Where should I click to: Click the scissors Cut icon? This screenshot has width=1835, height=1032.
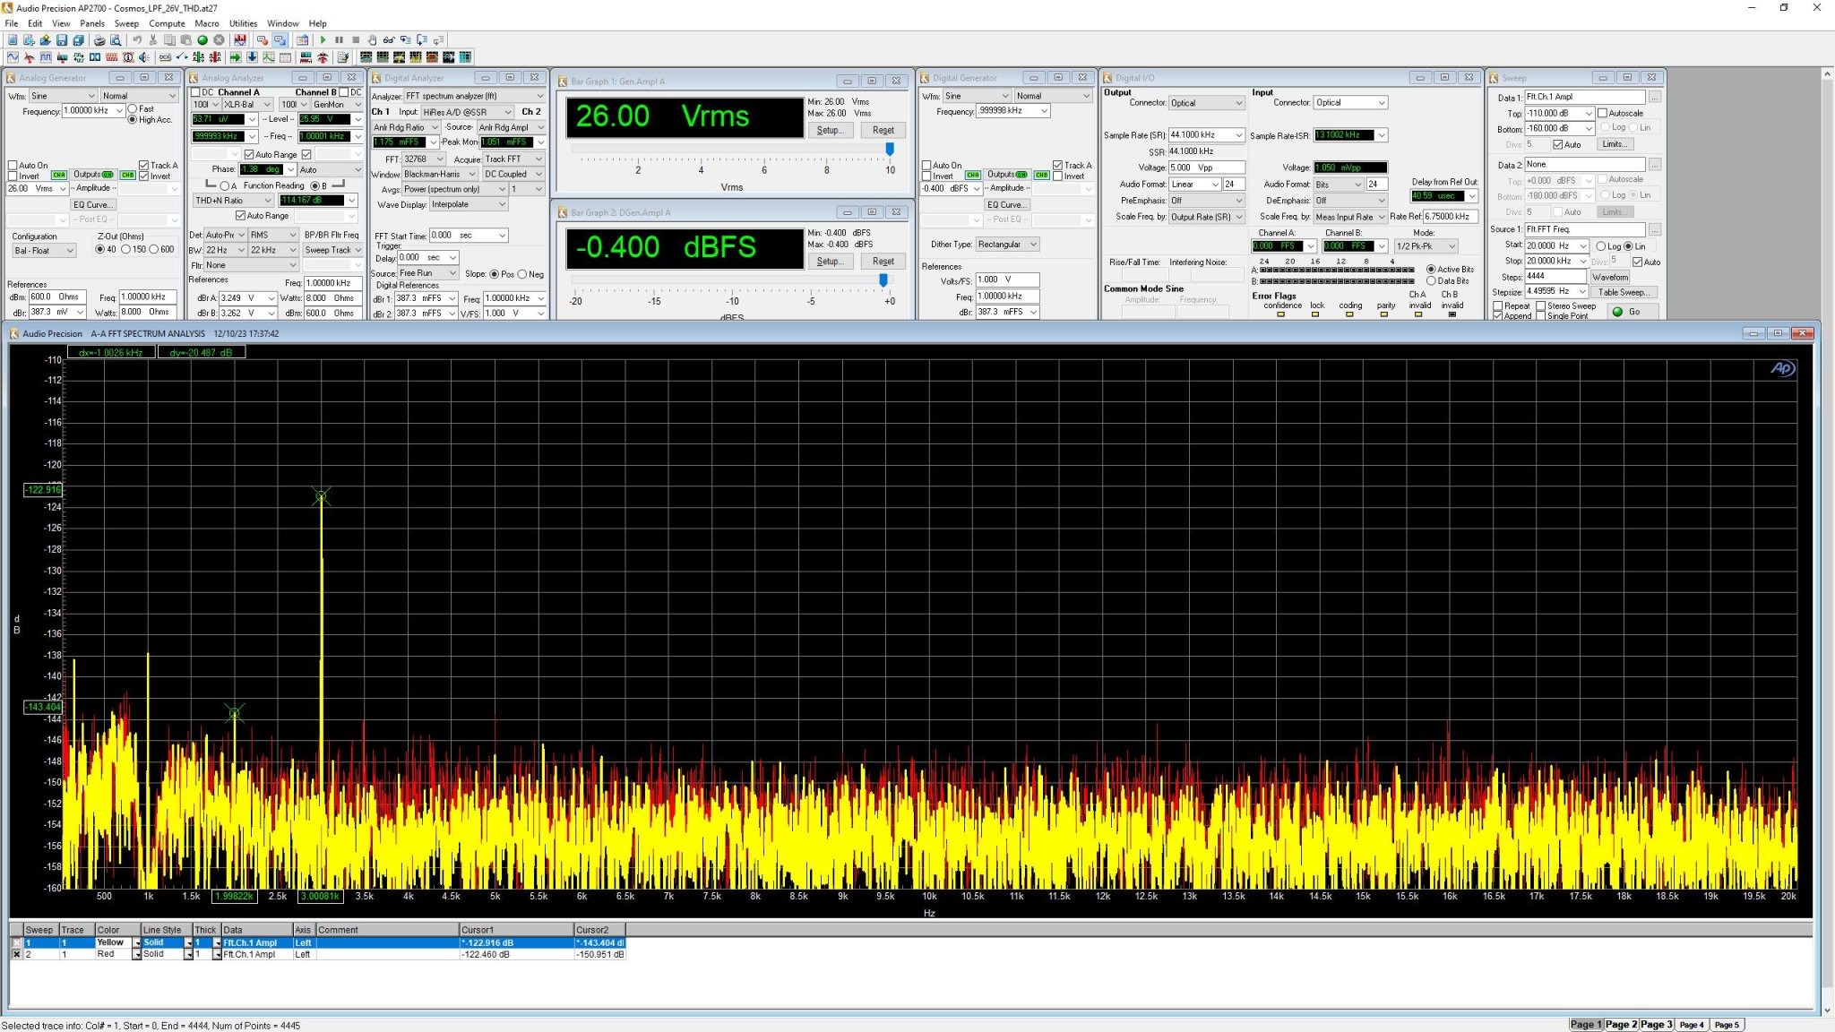[153, 40]
